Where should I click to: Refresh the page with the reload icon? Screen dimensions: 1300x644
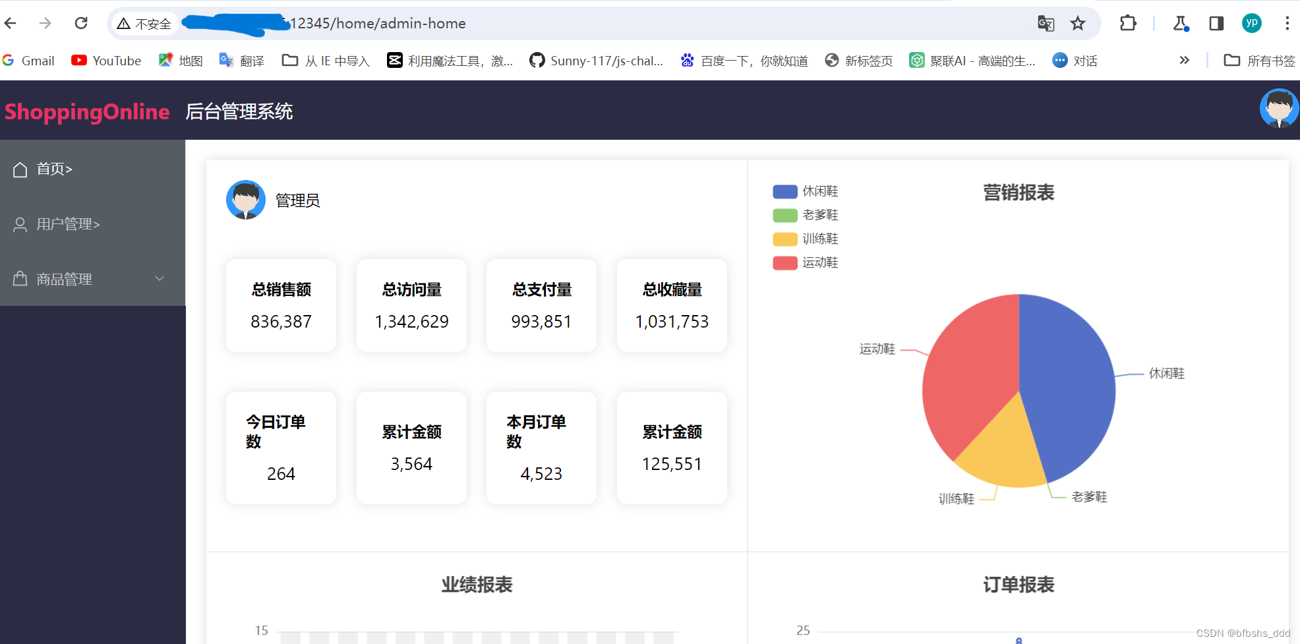[x=81, y=22]
